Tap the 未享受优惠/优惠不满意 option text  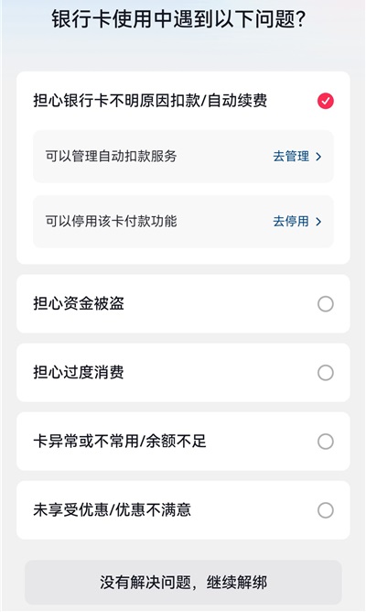(113, 510)
